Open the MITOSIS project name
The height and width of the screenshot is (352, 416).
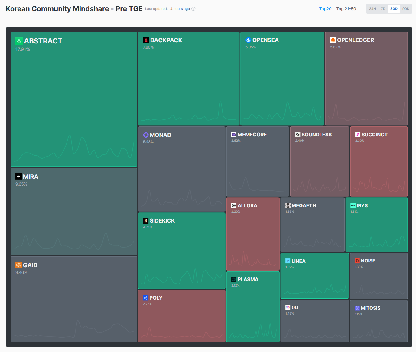[371, 308]
